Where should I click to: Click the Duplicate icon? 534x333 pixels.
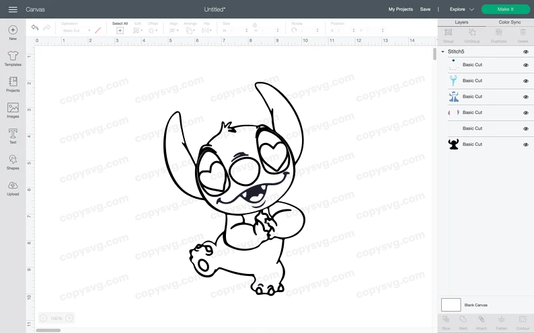pos(498,32)
